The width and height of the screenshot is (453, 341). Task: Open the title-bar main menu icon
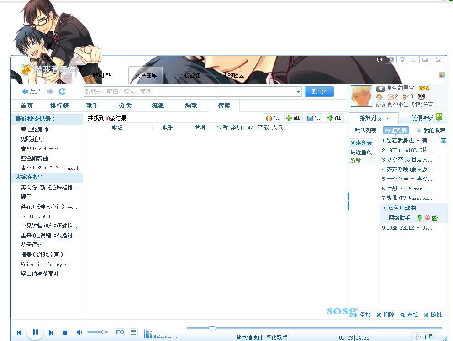point(402,60)
